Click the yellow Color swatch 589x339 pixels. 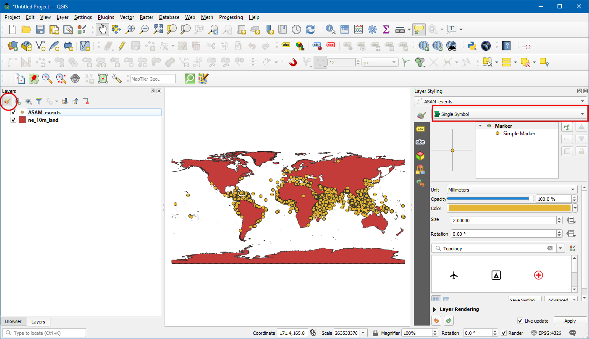coord(509,208)
